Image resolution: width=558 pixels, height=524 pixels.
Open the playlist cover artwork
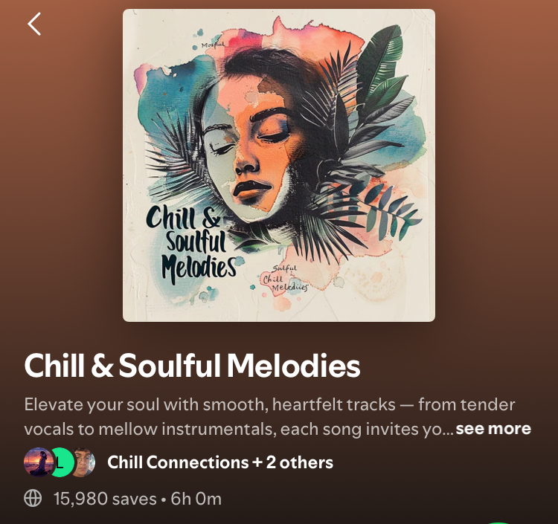pos(279,165)
